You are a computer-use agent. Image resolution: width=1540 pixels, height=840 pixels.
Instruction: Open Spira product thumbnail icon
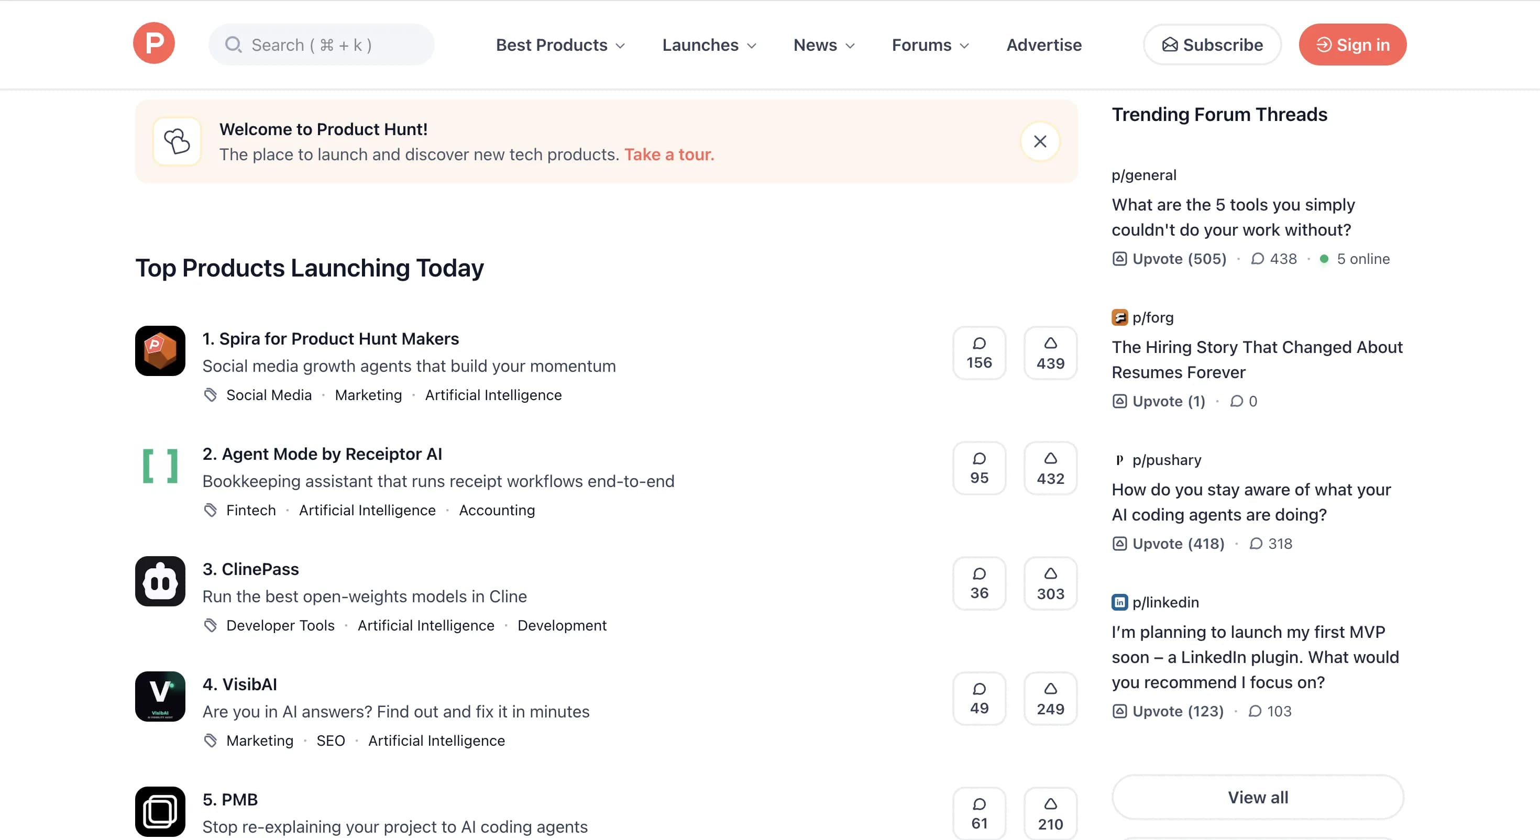pos(160,351)
